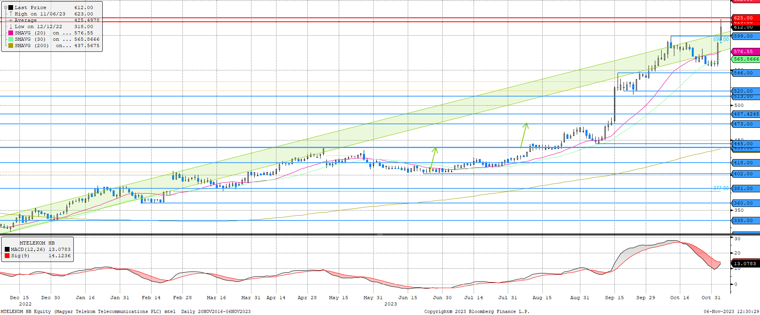Click the red Sig(9) swatch
The image size is (760, 315).
tap(7, 256)
